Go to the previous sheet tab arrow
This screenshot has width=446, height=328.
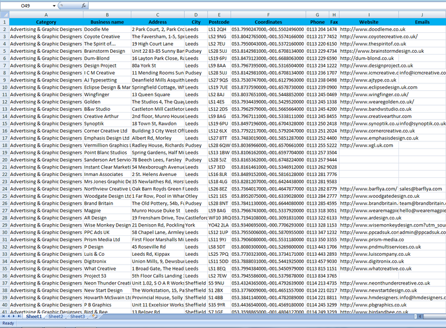pyautogui.click(x=9, y=316)
